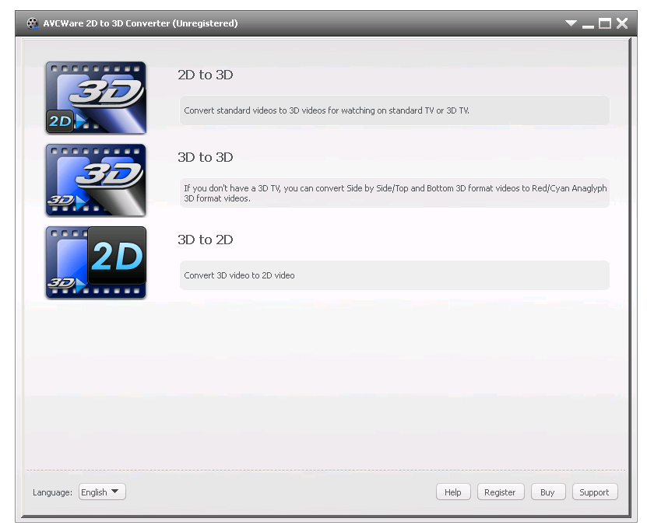
Task: Close the AVCWare converter window
Action: [622, 23]
